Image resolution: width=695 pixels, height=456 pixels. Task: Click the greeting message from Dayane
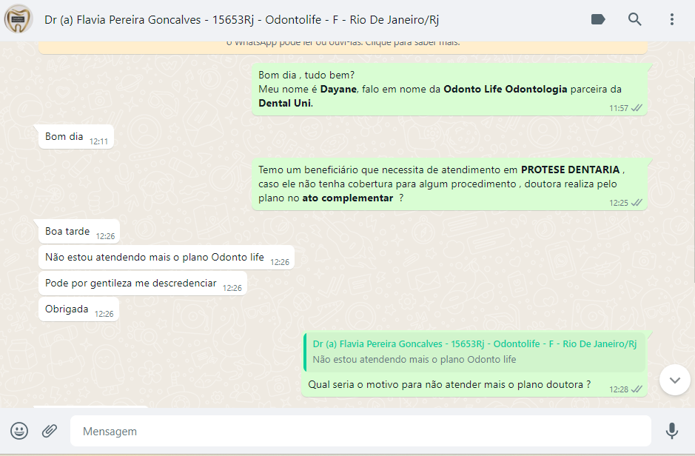[449, 89]
